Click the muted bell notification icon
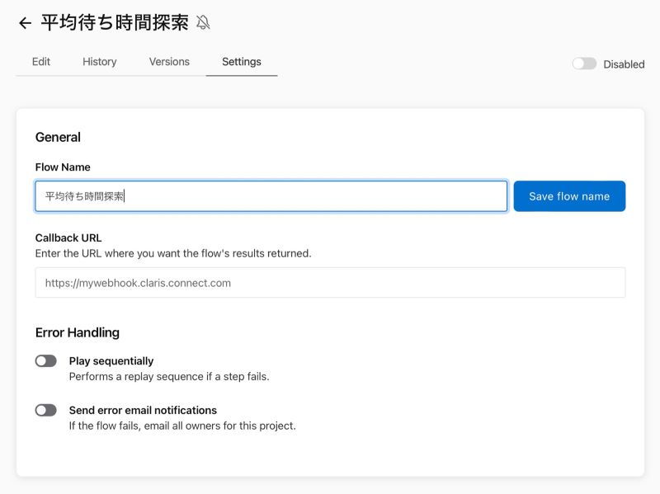 coord(203,23)
